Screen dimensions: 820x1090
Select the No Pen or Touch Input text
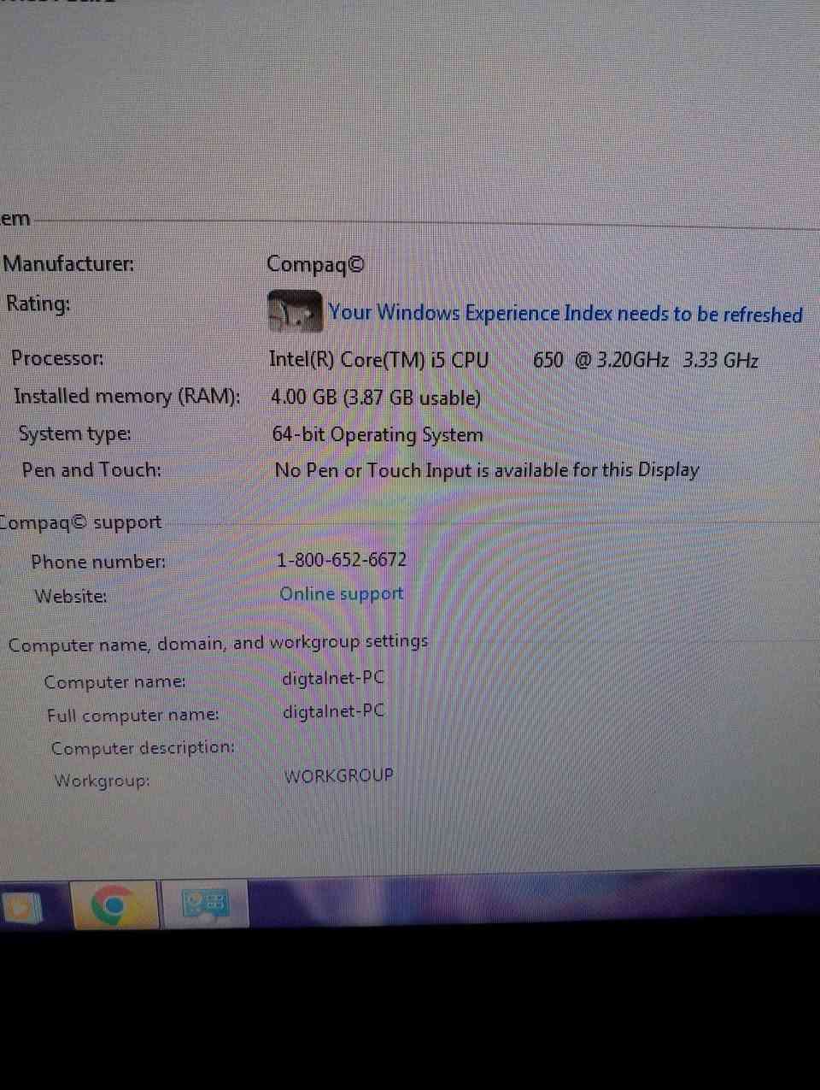point(487,470)
